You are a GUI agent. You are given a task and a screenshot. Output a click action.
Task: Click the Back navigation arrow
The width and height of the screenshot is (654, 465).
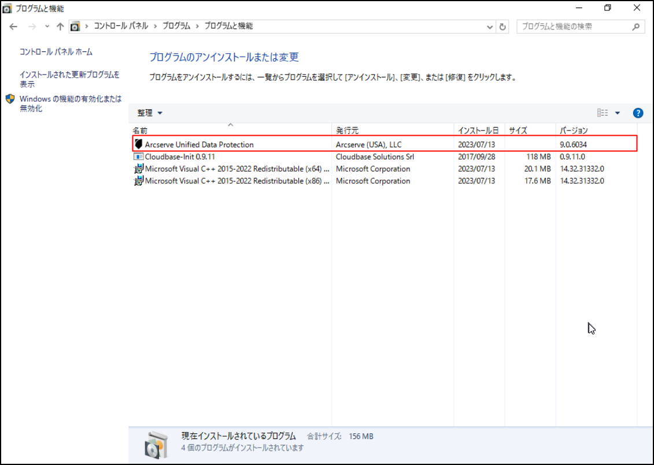(13, 27)
